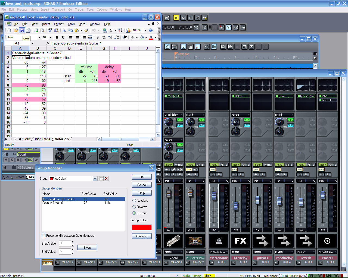Image resolution: width=348 pixels, height=278 pixels.
Task: Click the red Group Color swatch
Action: point(142,228)
